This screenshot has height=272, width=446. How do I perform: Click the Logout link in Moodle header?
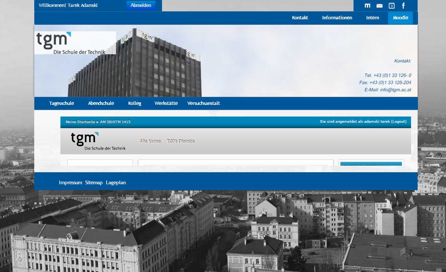399,122
